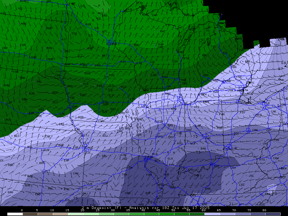The image size is (288, 216).
Task: Select the DLH station label
Action: click(x=129, y=9)
